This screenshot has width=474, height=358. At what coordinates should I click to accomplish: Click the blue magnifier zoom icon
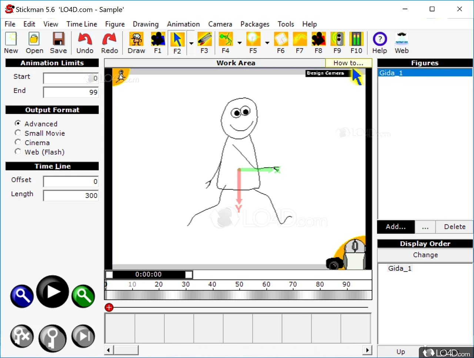click(22, 296)
